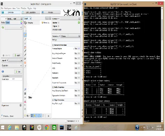This screenshot has width=165, height=136.
Task: Click the red label color reset icon
Action: coord(25,101)
